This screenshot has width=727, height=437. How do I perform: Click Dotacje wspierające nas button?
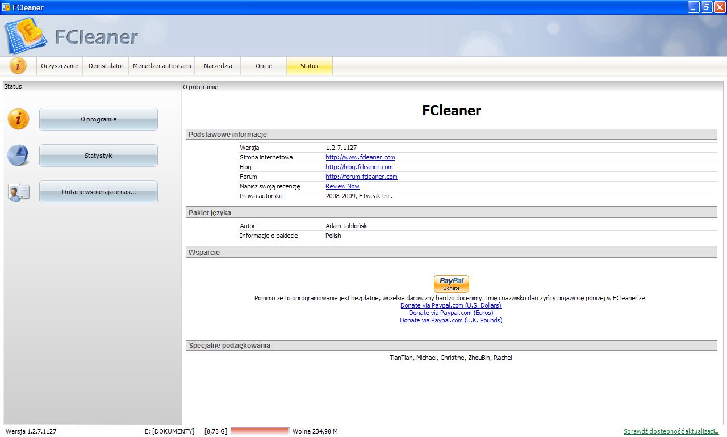click(x=98, y=192)
